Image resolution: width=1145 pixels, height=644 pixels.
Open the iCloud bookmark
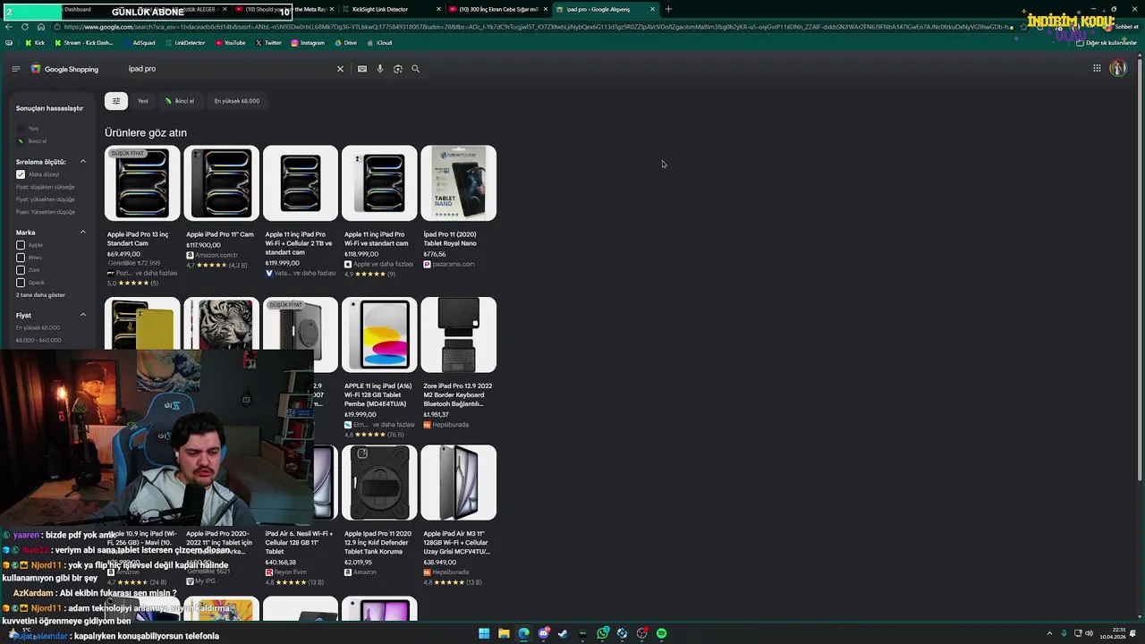pos(379,43)
